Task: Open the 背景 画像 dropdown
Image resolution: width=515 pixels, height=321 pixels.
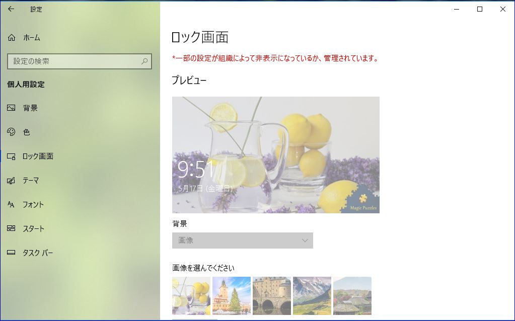Action: 242,240
